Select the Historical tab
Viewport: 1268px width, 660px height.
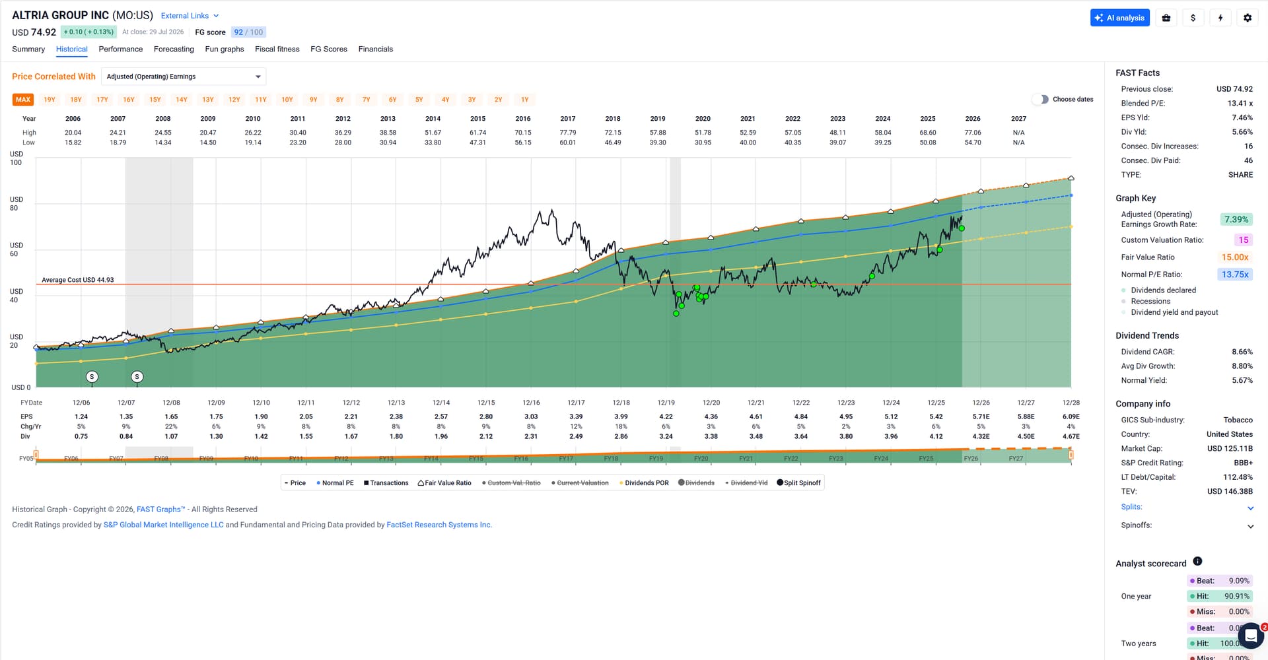(72, 49)
